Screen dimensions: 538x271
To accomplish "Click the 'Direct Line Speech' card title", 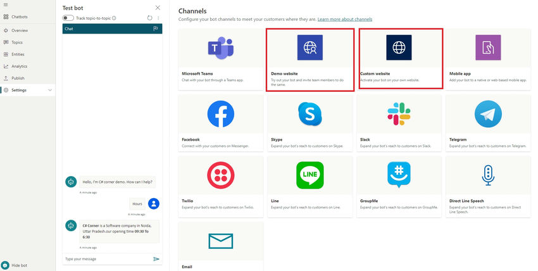I will 466,201.
